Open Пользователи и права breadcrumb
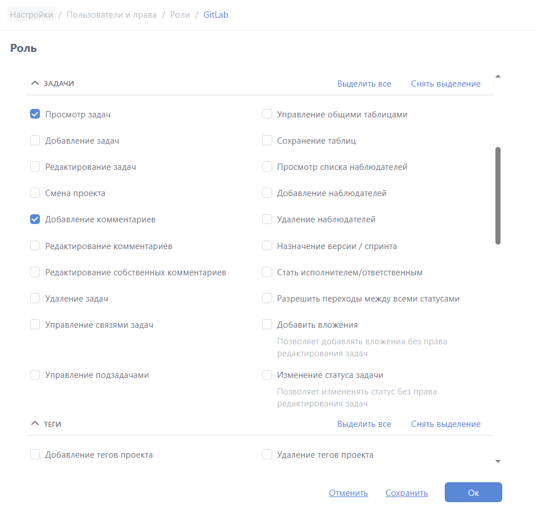Viewport: 537px width, 509px height. pos(112,15)
